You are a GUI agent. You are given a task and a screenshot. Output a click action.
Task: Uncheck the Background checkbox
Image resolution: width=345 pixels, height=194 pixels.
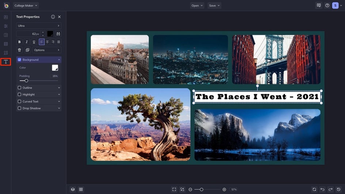coord(19,60)
